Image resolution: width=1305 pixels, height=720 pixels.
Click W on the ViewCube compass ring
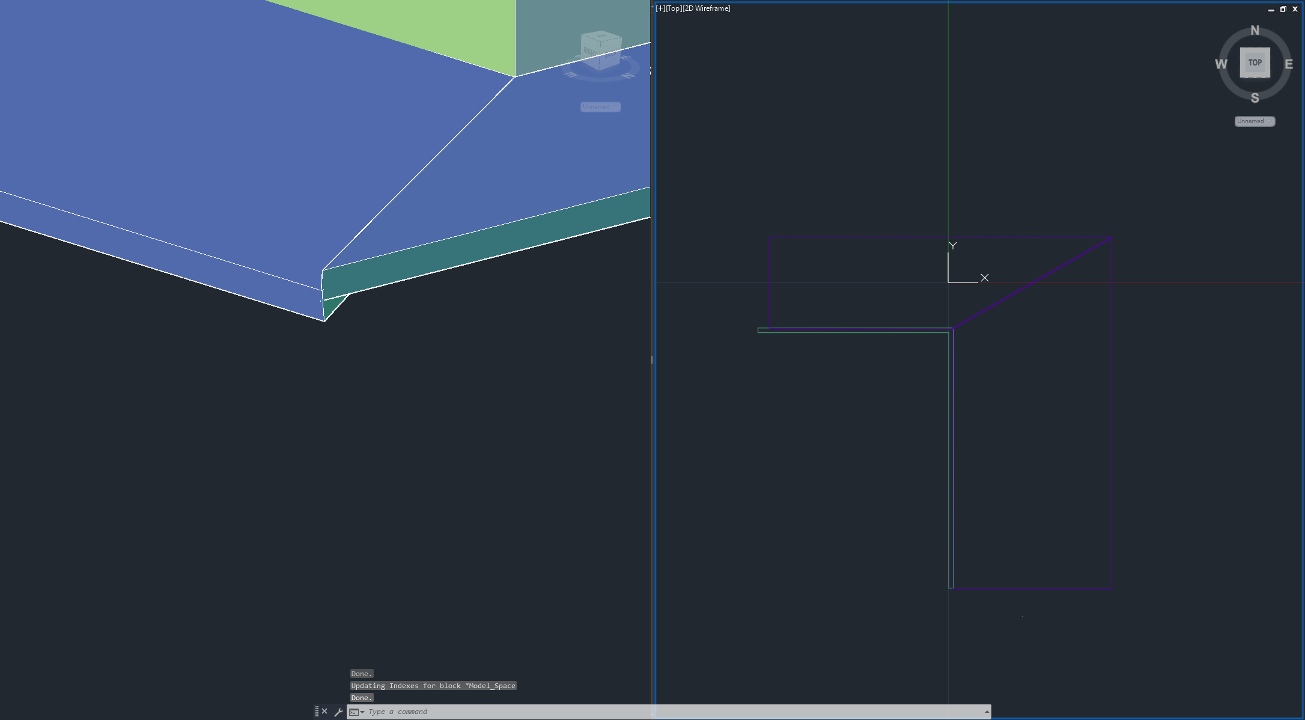1221,63
